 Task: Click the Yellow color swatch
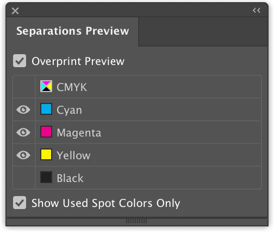[x=46, y=154]
